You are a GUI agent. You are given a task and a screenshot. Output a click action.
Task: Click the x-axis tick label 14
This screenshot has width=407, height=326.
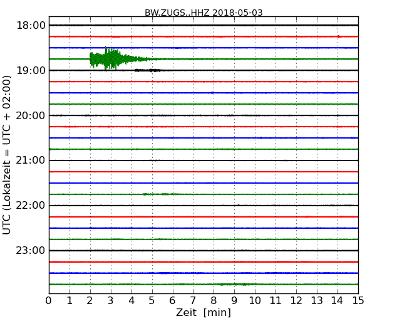point(337,300)
